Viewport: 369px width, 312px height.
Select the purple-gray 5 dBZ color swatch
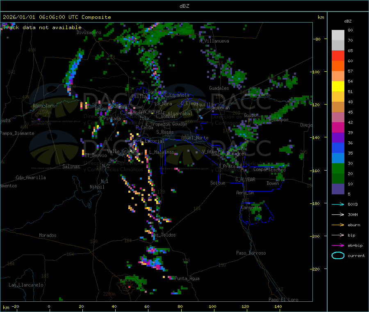point(338,189)
